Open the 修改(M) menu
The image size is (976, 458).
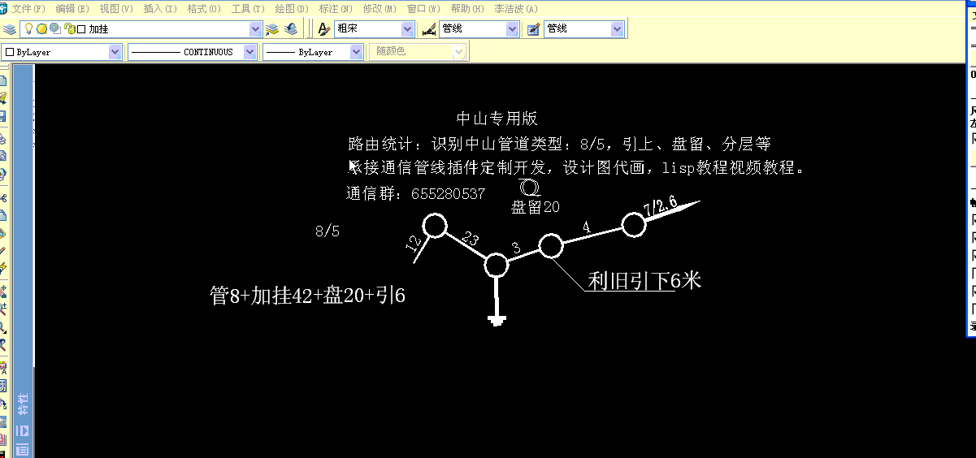pos(380,8)
